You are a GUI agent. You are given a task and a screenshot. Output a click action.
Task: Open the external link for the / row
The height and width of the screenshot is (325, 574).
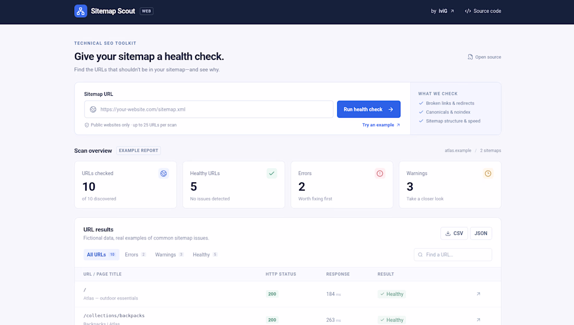479,294
